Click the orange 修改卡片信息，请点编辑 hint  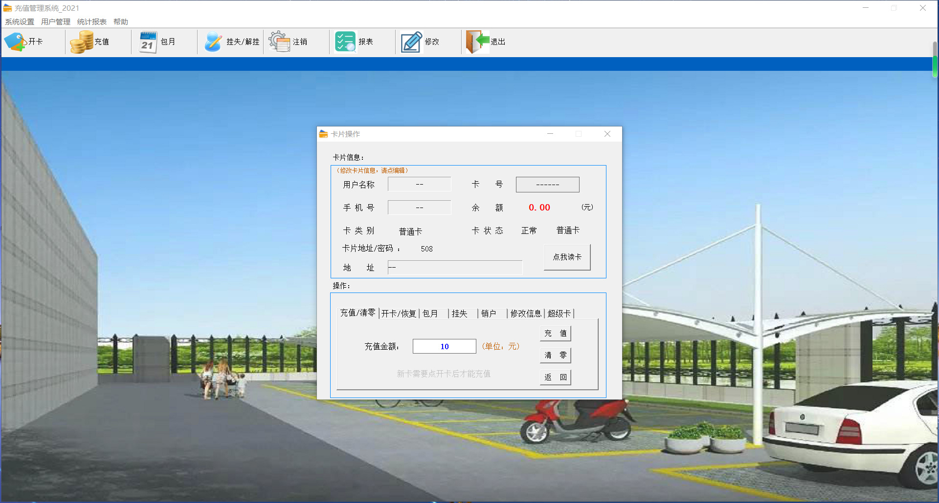(373, 170)
